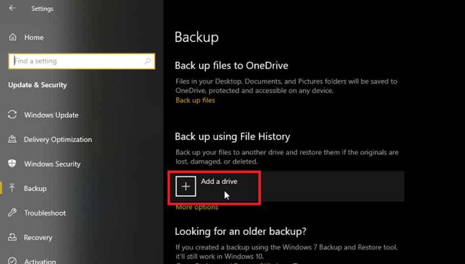Image resolution: width=465 pixels, height=264 pixels.
Task: Click the Backup arrow icon
Action: (13, 188)
